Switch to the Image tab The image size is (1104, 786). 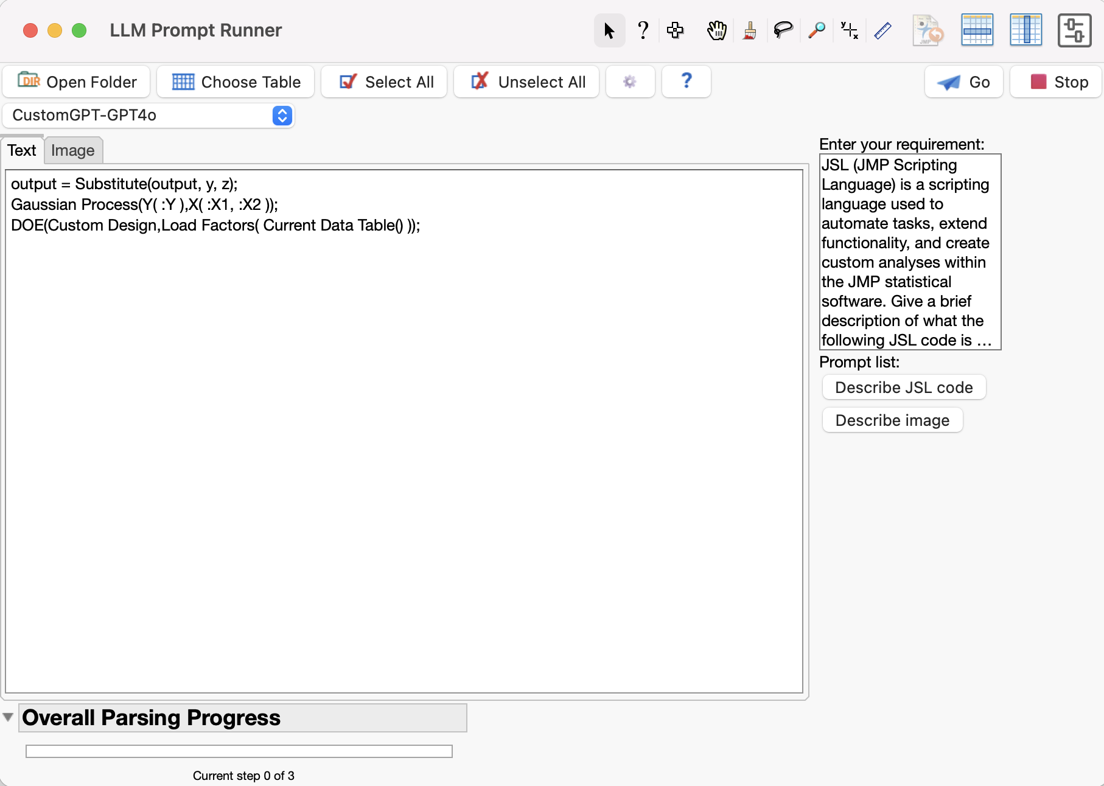73,150
